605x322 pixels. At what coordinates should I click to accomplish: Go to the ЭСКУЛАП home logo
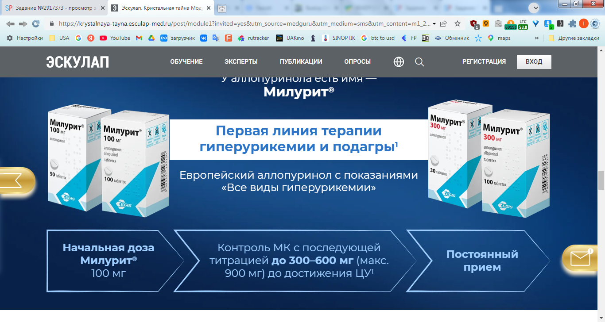(x=78, y=62)
